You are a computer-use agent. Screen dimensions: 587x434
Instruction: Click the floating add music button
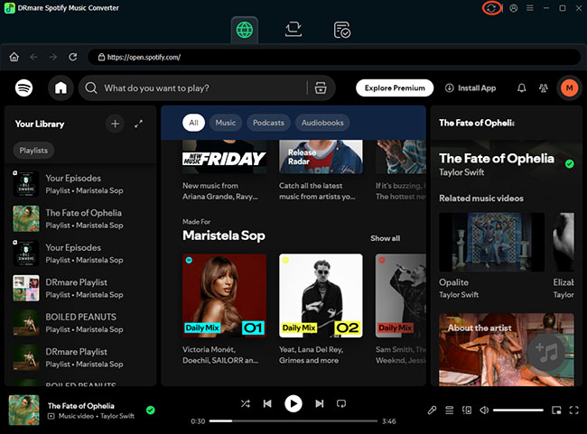pos(546,352)
